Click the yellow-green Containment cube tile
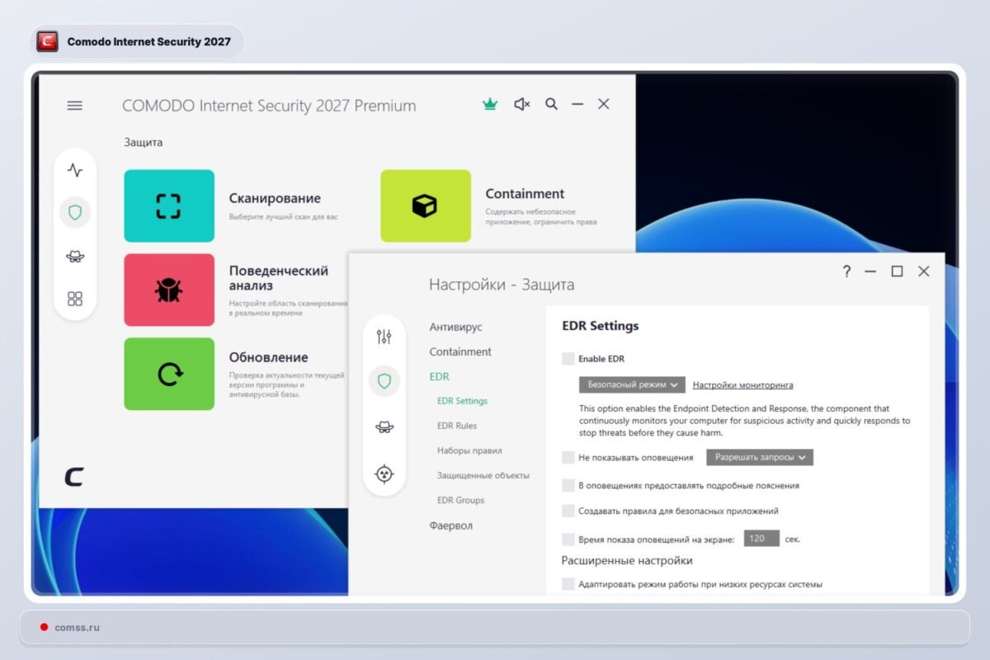The image size is (990, 660). pyautogui.click(x=426, y=205)
